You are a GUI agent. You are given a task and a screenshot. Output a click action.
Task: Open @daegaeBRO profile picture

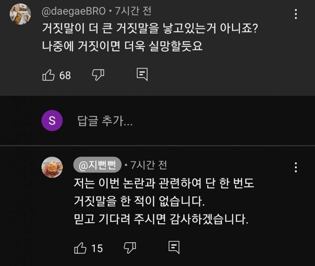pos(20,14)
